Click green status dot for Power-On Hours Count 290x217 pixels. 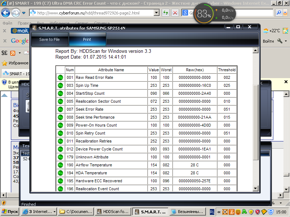(61, 125)
